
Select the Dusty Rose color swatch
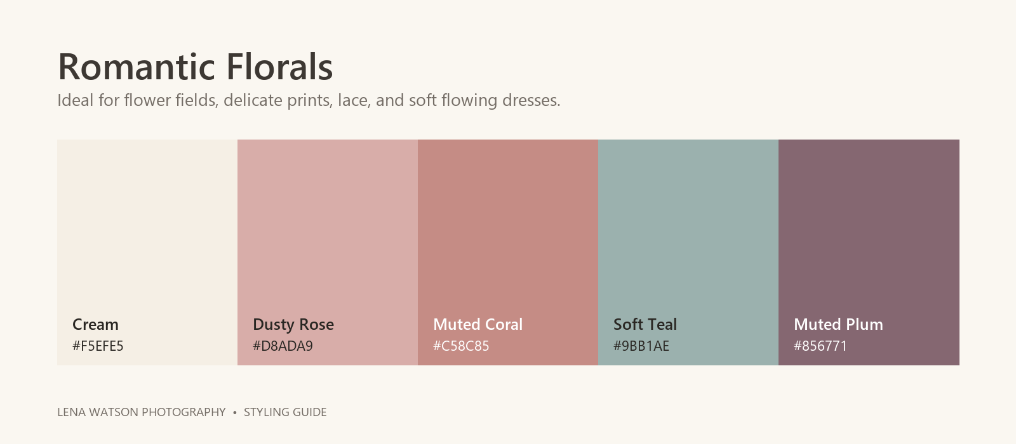point(328,252)
